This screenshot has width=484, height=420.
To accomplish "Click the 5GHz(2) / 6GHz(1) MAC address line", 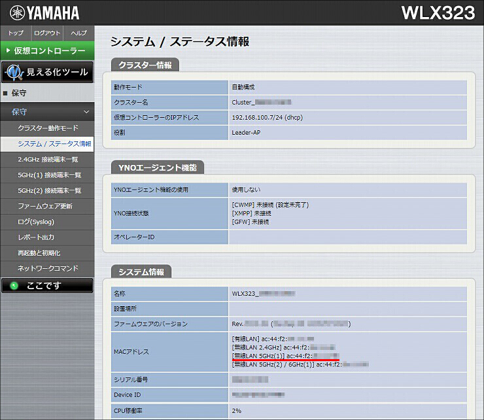I will 300,364.
